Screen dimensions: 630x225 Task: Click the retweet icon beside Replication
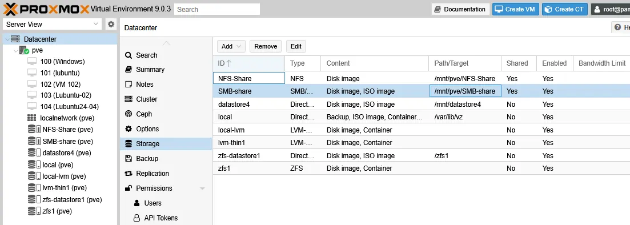pos(129,173)
